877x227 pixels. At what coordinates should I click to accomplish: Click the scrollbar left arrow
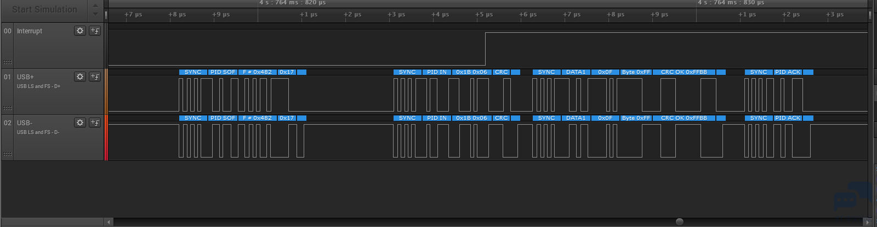pos(109,222)
